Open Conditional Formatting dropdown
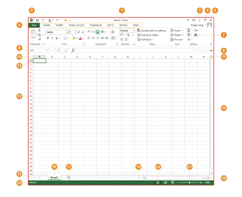Viewport: 242px width, 197px height. [152, 31]
